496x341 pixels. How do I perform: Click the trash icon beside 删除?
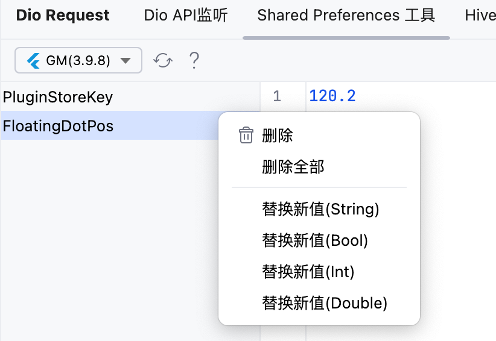[246, 136]
